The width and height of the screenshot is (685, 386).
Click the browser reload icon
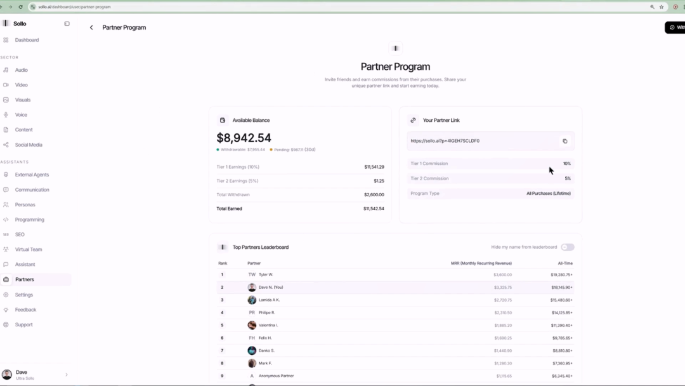click(x=20, y=7)
